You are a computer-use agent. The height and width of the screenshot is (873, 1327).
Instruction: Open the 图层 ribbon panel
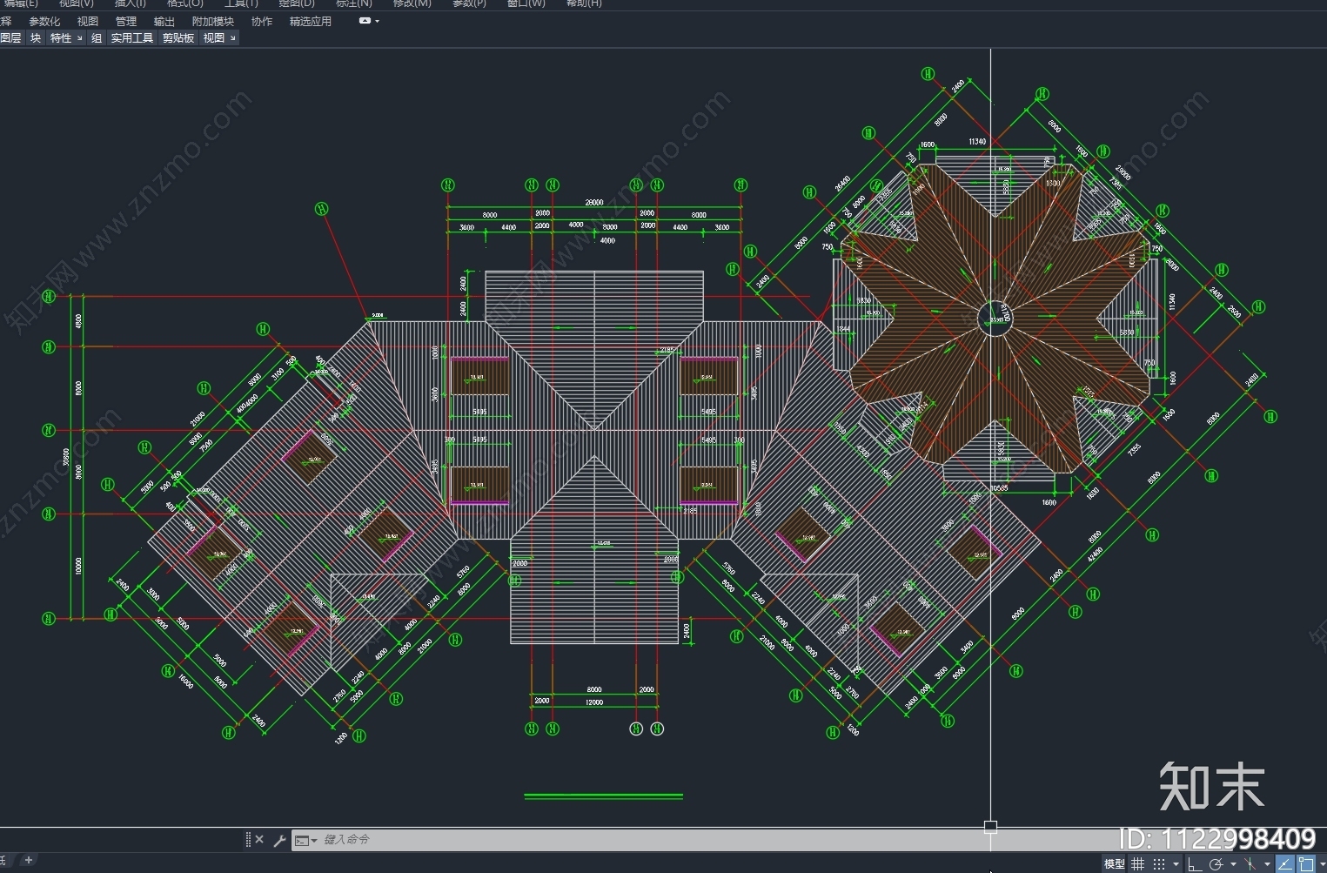(10, 38)
